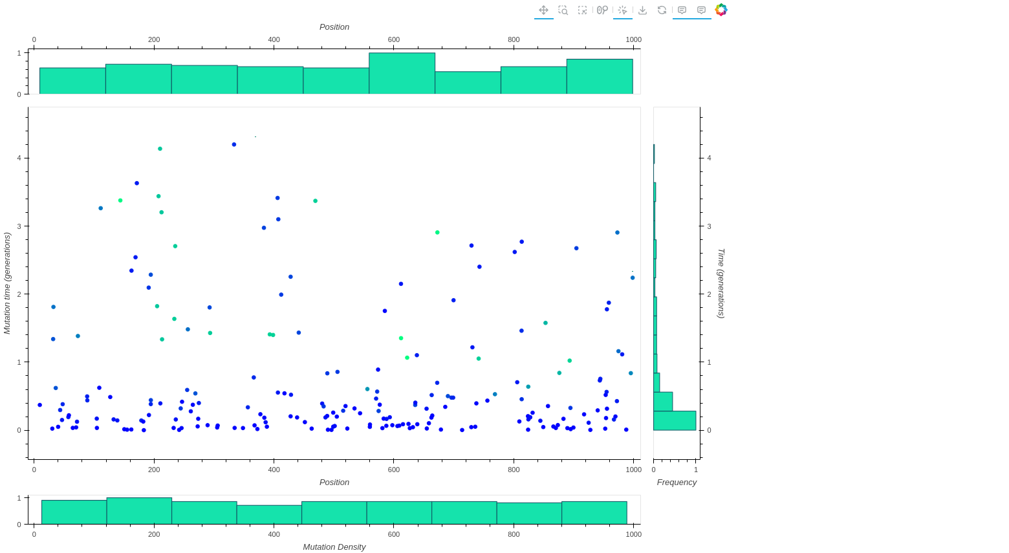Click the 'Frequency' axis label
Image resolution: width=1009 pixels, height=553 pixels.
click(x=677, y=483)
